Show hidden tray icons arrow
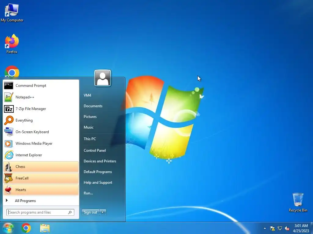Viewport: 313px width, 234px height. (x=265, y=228)
